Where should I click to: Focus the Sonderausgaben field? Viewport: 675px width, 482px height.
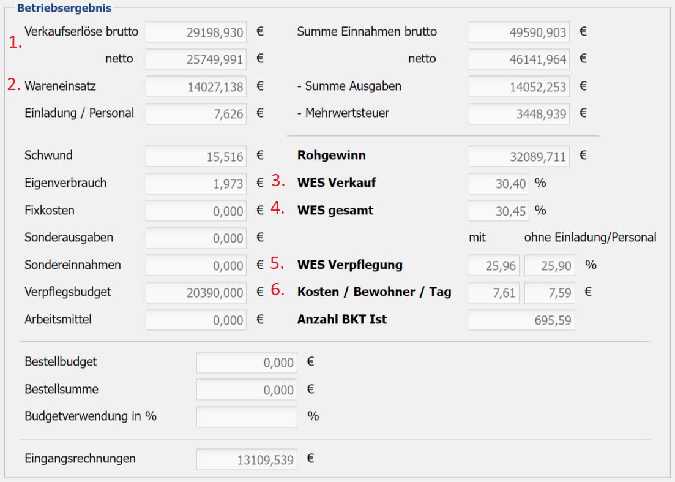196,238
